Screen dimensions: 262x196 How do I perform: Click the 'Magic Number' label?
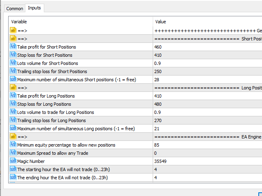click(31, 161)
